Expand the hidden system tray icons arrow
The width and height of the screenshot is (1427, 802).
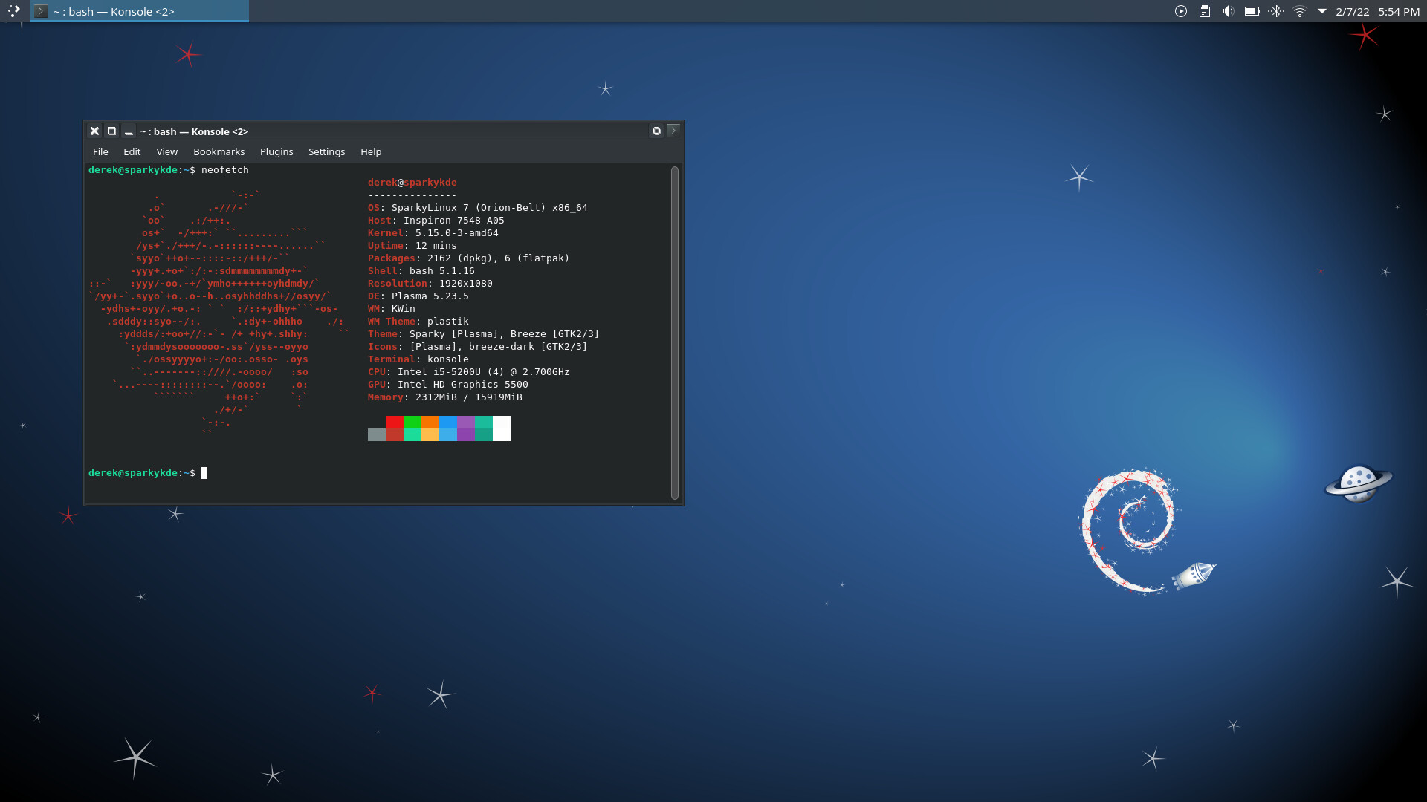point(1322,11)
